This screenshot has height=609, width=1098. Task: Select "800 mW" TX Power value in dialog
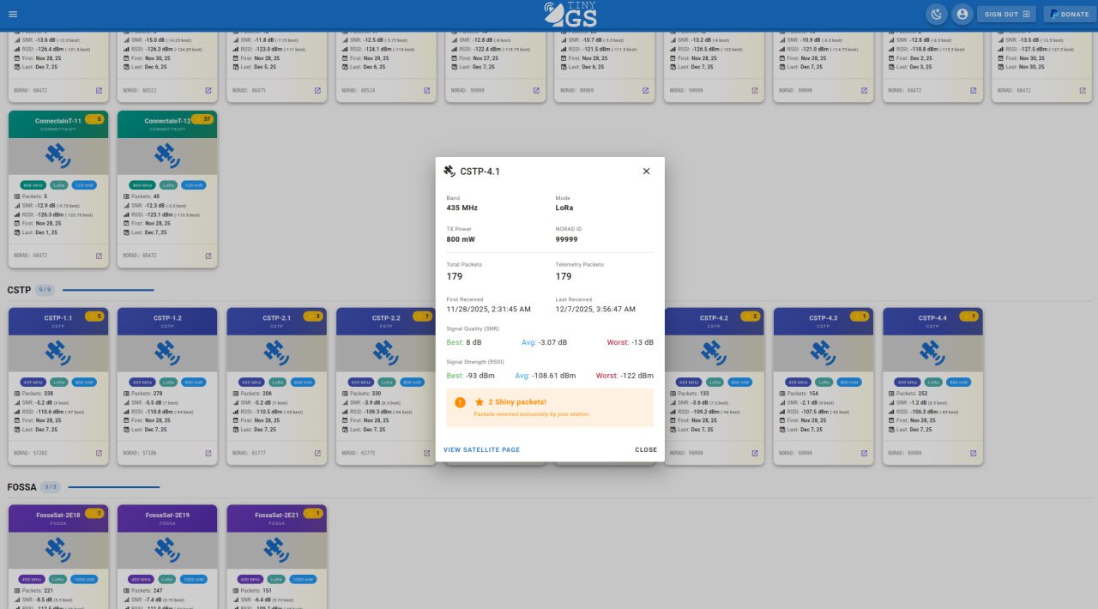pos(462,239)
